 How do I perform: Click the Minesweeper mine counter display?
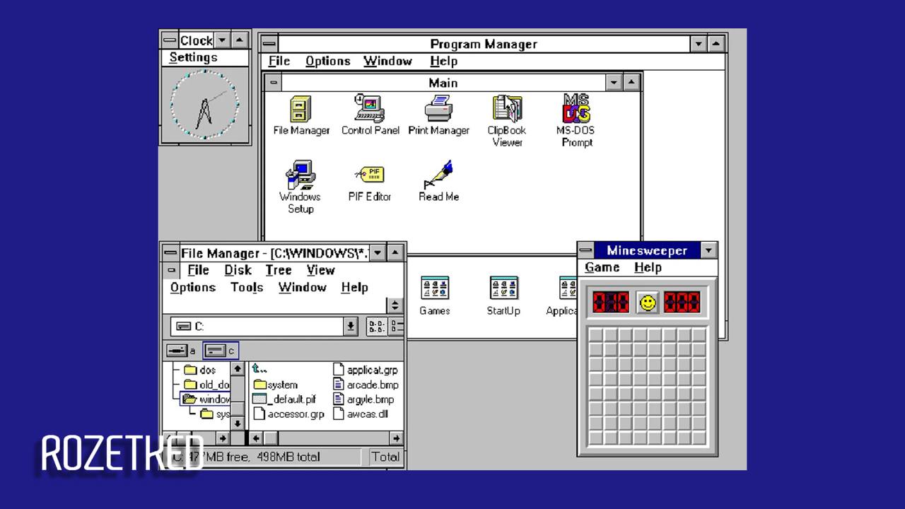[611, 303]
